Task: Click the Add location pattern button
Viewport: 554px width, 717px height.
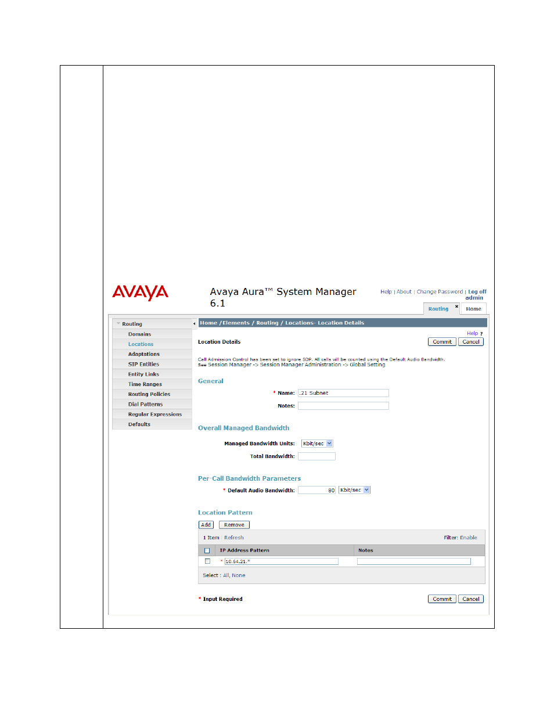Action: 206,525
